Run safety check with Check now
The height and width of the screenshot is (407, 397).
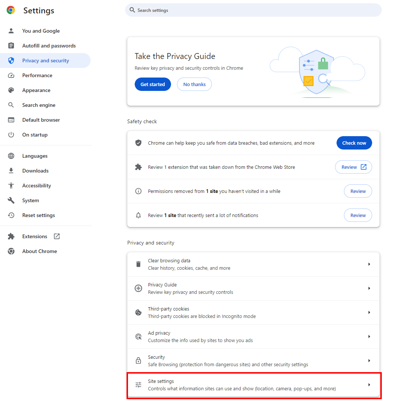click(x=354, y=143)
